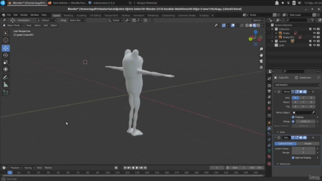Viewport: 322px width, 181px height.
Task: Open the Tool settings tab icon
Action: 269,78
